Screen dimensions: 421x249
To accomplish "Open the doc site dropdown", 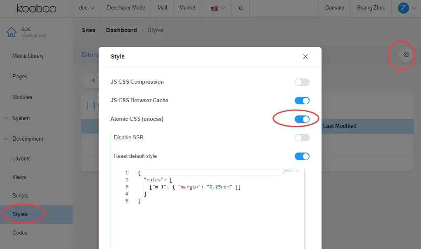I will (87, 8).
